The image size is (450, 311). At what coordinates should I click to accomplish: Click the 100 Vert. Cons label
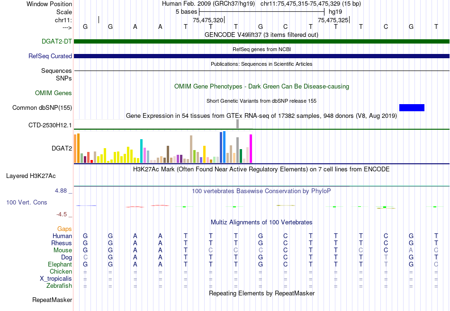pyautogui.click(x=27, y=202)
